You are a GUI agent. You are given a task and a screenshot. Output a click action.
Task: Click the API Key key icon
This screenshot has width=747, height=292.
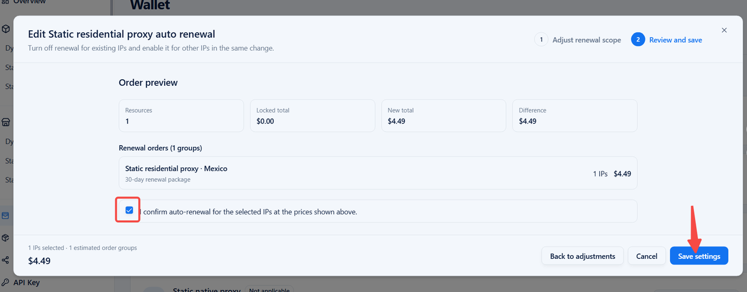5,282
